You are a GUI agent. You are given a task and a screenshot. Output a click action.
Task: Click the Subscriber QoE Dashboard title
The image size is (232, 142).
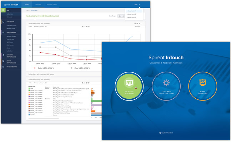point(42,16)
